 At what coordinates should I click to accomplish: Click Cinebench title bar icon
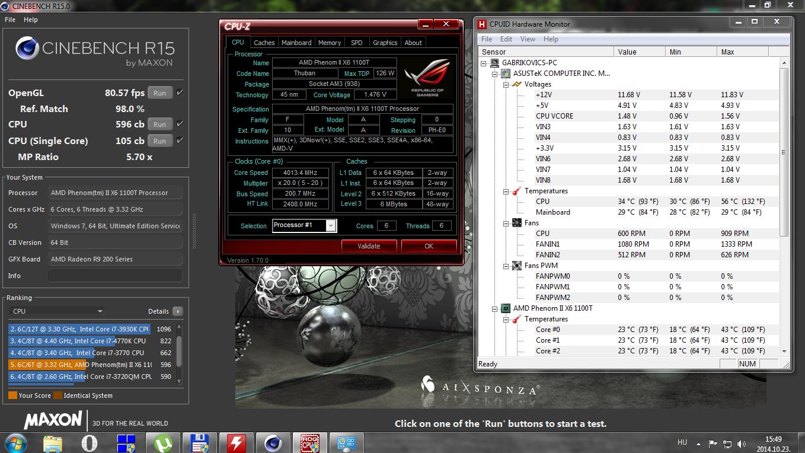coord(6,6)
